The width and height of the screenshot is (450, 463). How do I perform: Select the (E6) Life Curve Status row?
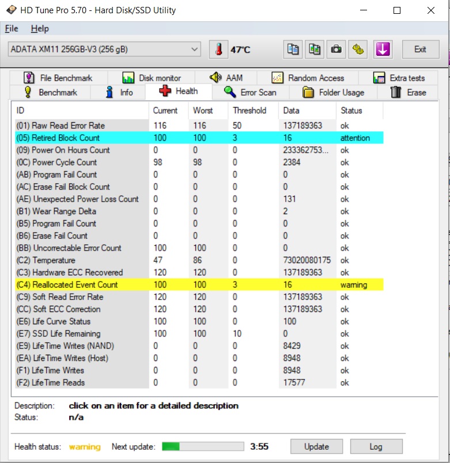coord(199,321)
